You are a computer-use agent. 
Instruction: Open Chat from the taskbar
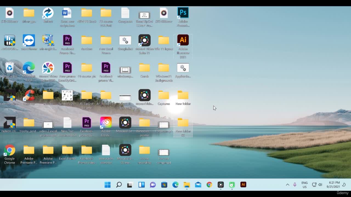pos(153,185)
